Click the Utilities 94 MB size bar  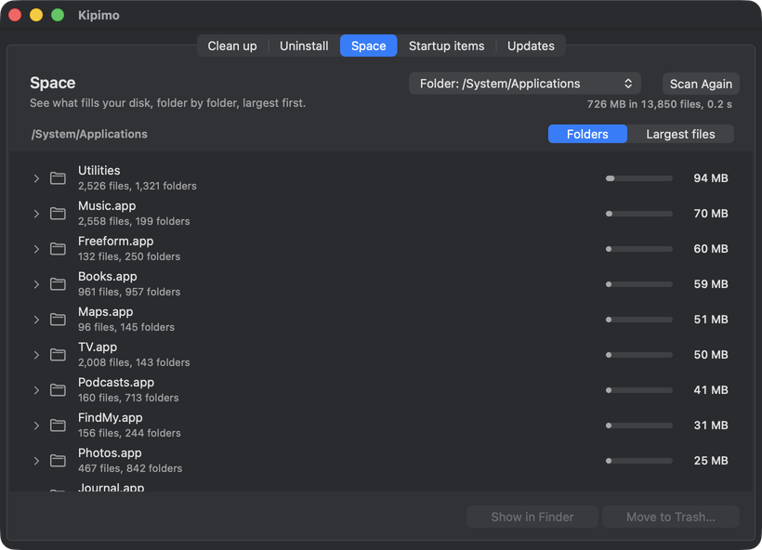tap(639, 178)
